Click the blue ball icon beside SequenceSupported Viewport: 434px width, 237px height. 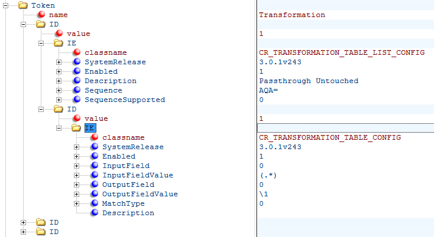click(x=77, y=99)
